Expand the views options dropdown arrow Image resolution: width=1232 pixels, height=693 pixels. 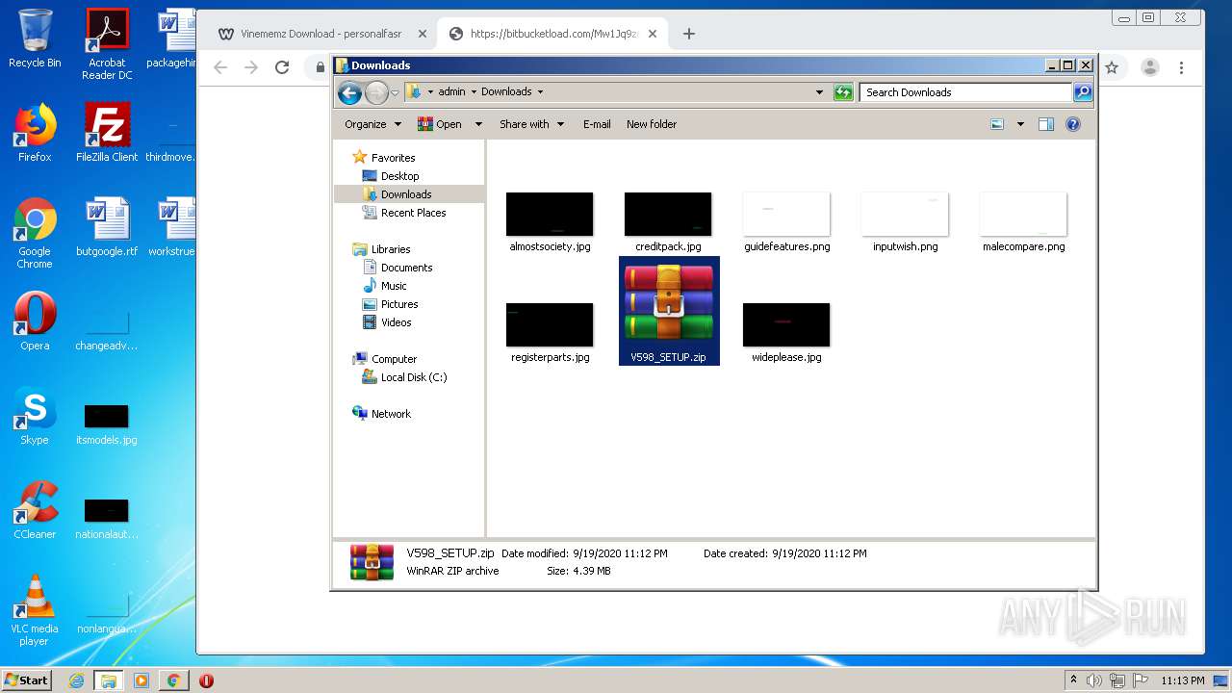click(x=1020, y=124)
